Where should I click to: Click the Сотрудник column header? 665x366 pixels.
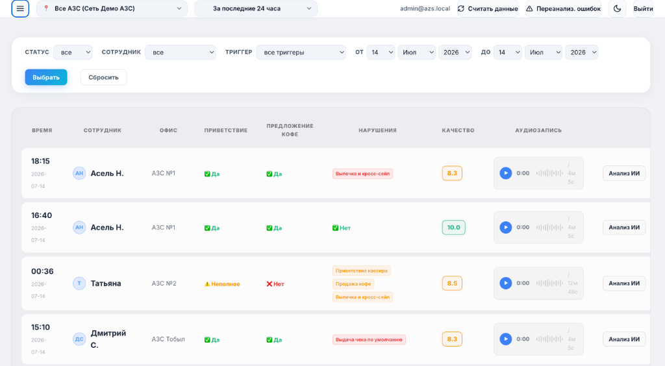(103, 130)
